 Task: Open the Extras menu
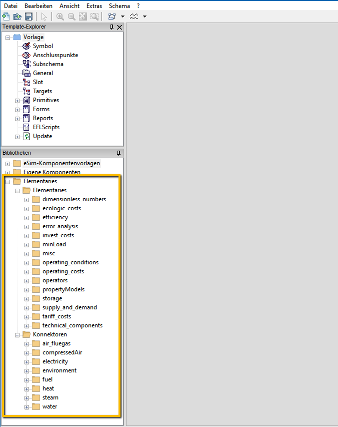click(x=94, y=6)
